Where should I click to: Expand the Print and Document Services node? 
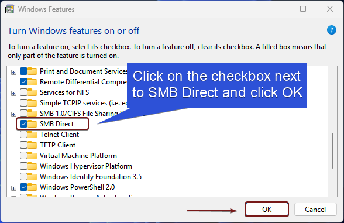pos(13,72)
